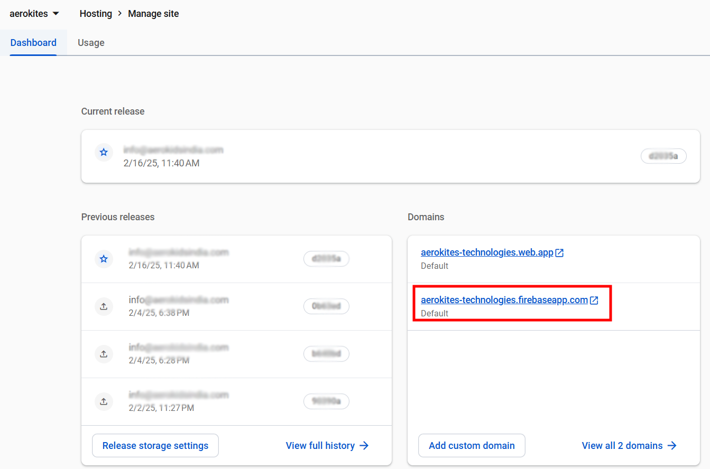Screen dimensions: 710x469
Task: Click external-link icon beside firebaseapp.com domain
Action: click(x=594, y=301)
